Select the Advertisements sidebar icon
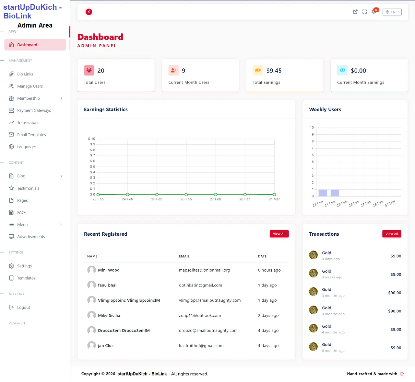This screenshot has height=382, width=415. coord(11,237)
